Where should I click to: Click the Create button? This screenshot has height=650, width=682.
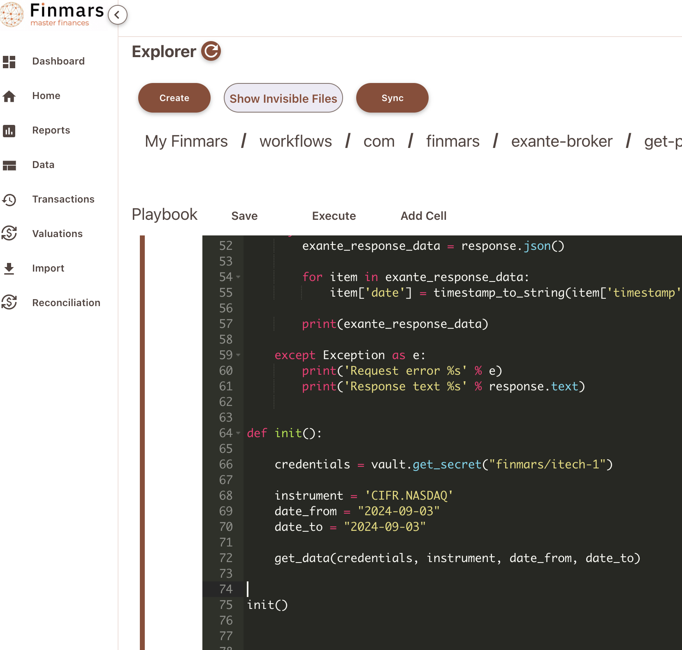[174, 98]
